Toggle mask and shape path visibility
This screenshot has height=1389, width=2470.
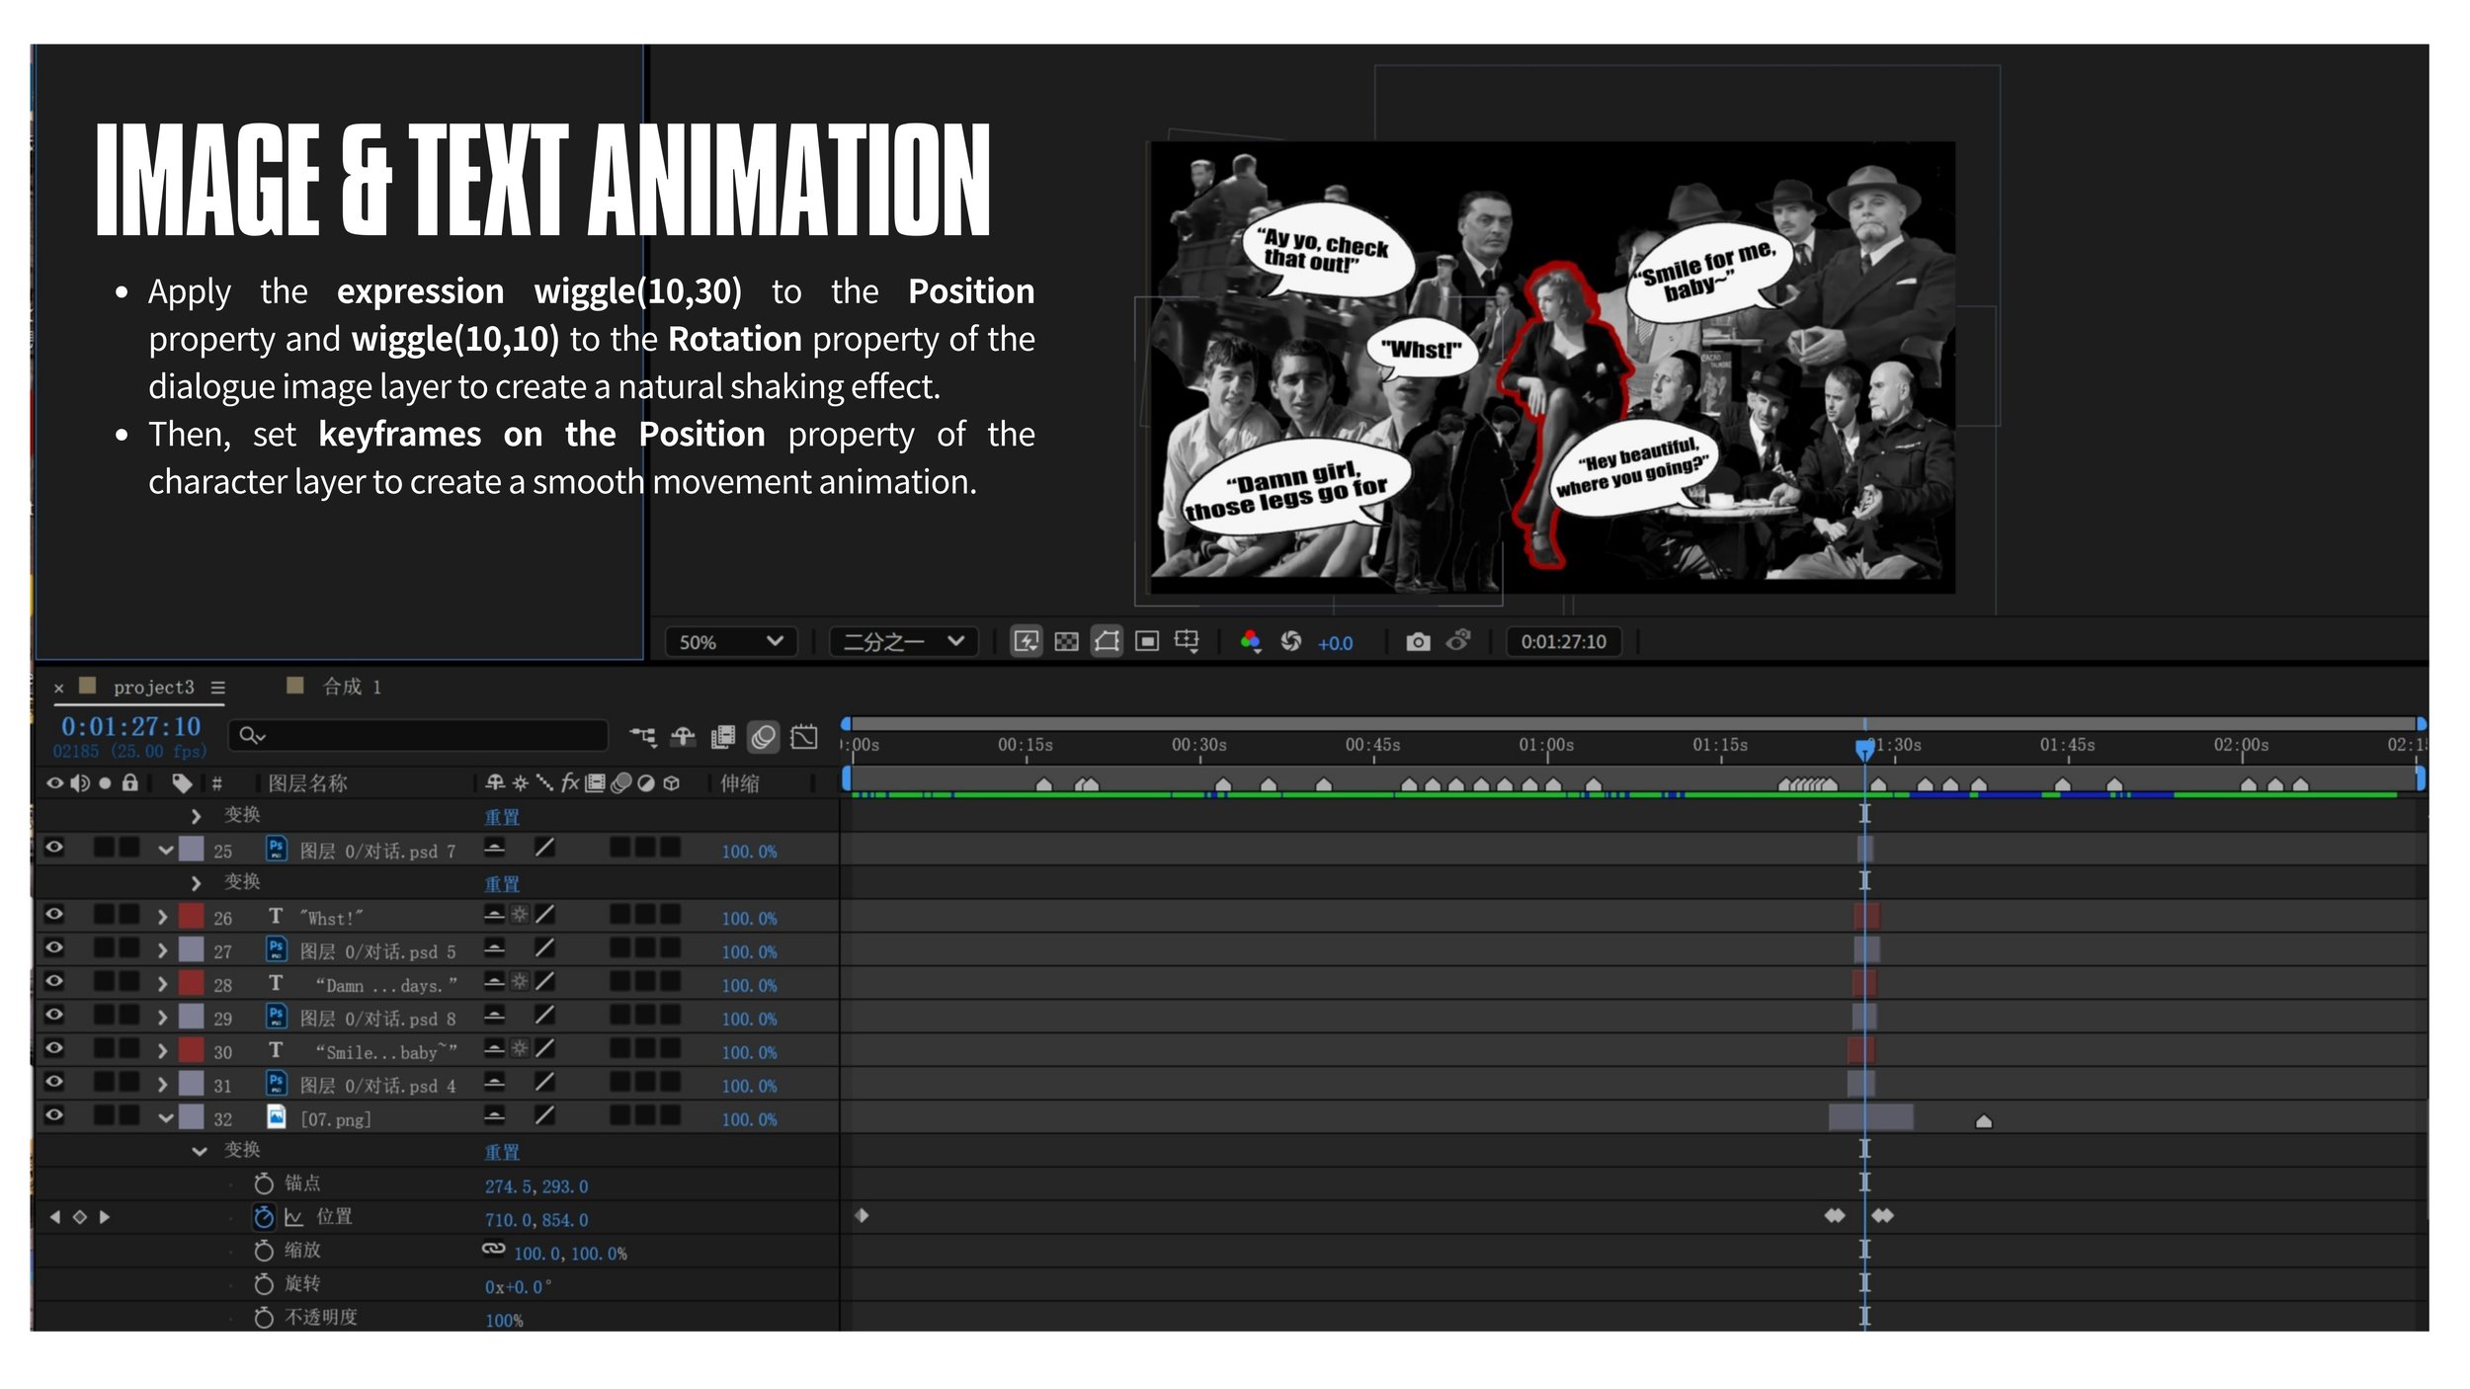coord(1107,642)
